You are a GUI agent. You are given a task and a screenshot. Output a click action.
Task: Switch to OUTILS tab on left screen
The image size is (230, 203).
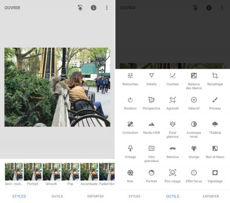[57, 196]
